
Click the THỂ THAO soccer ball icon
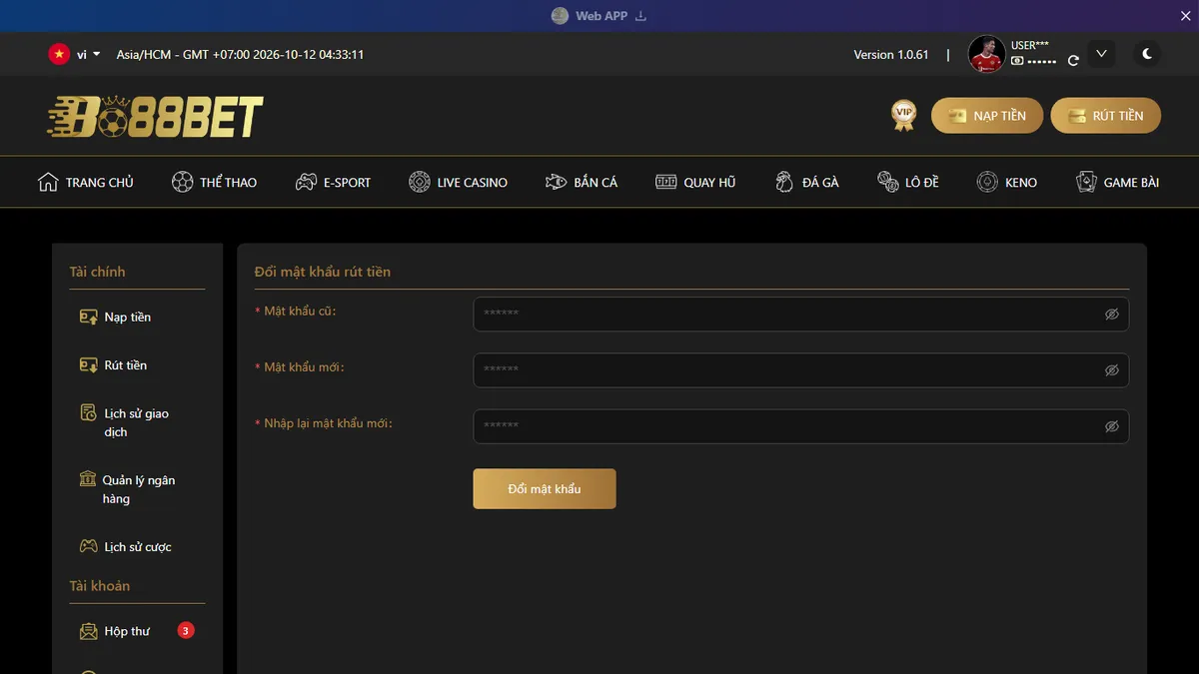(182, 182)
